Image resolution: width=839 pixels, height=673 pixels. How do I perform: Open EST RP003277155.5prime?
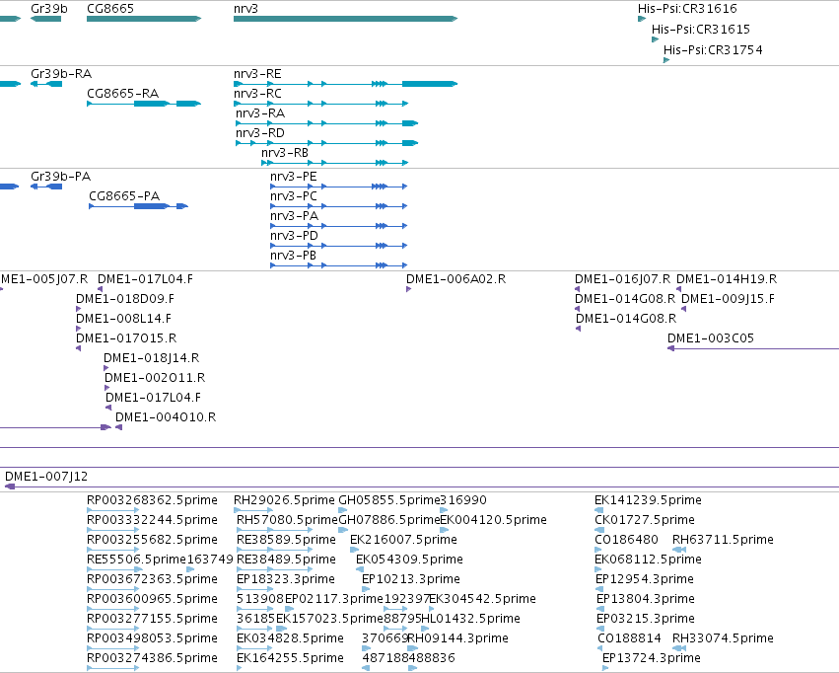[x=152, y=620]
